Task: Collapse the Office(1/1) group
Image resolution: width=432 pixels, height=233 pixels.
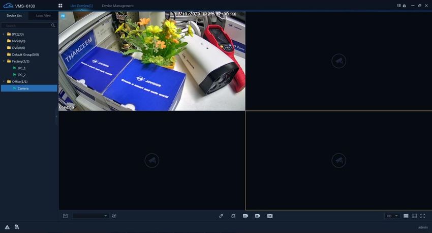Action: pyautogui.click(x=4, y=81)
